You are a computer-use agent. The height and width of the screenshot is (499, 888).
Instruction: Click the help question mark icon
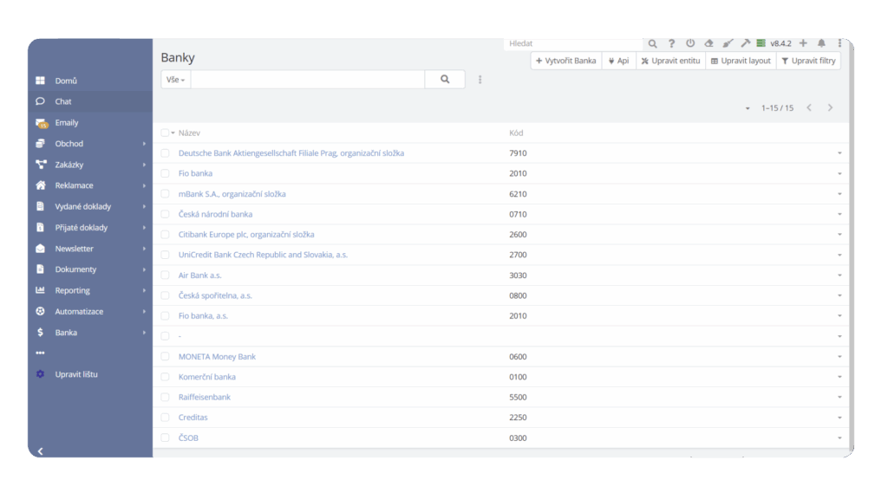(671, 43)
